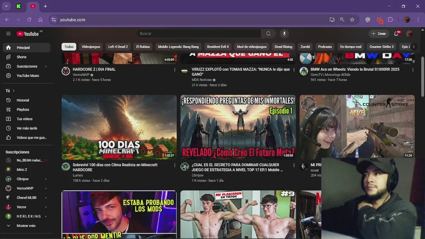The width and height of the screenshot is (425, 239).
Task: Open Playlists in the sidebar
Action: pos(27,109)
